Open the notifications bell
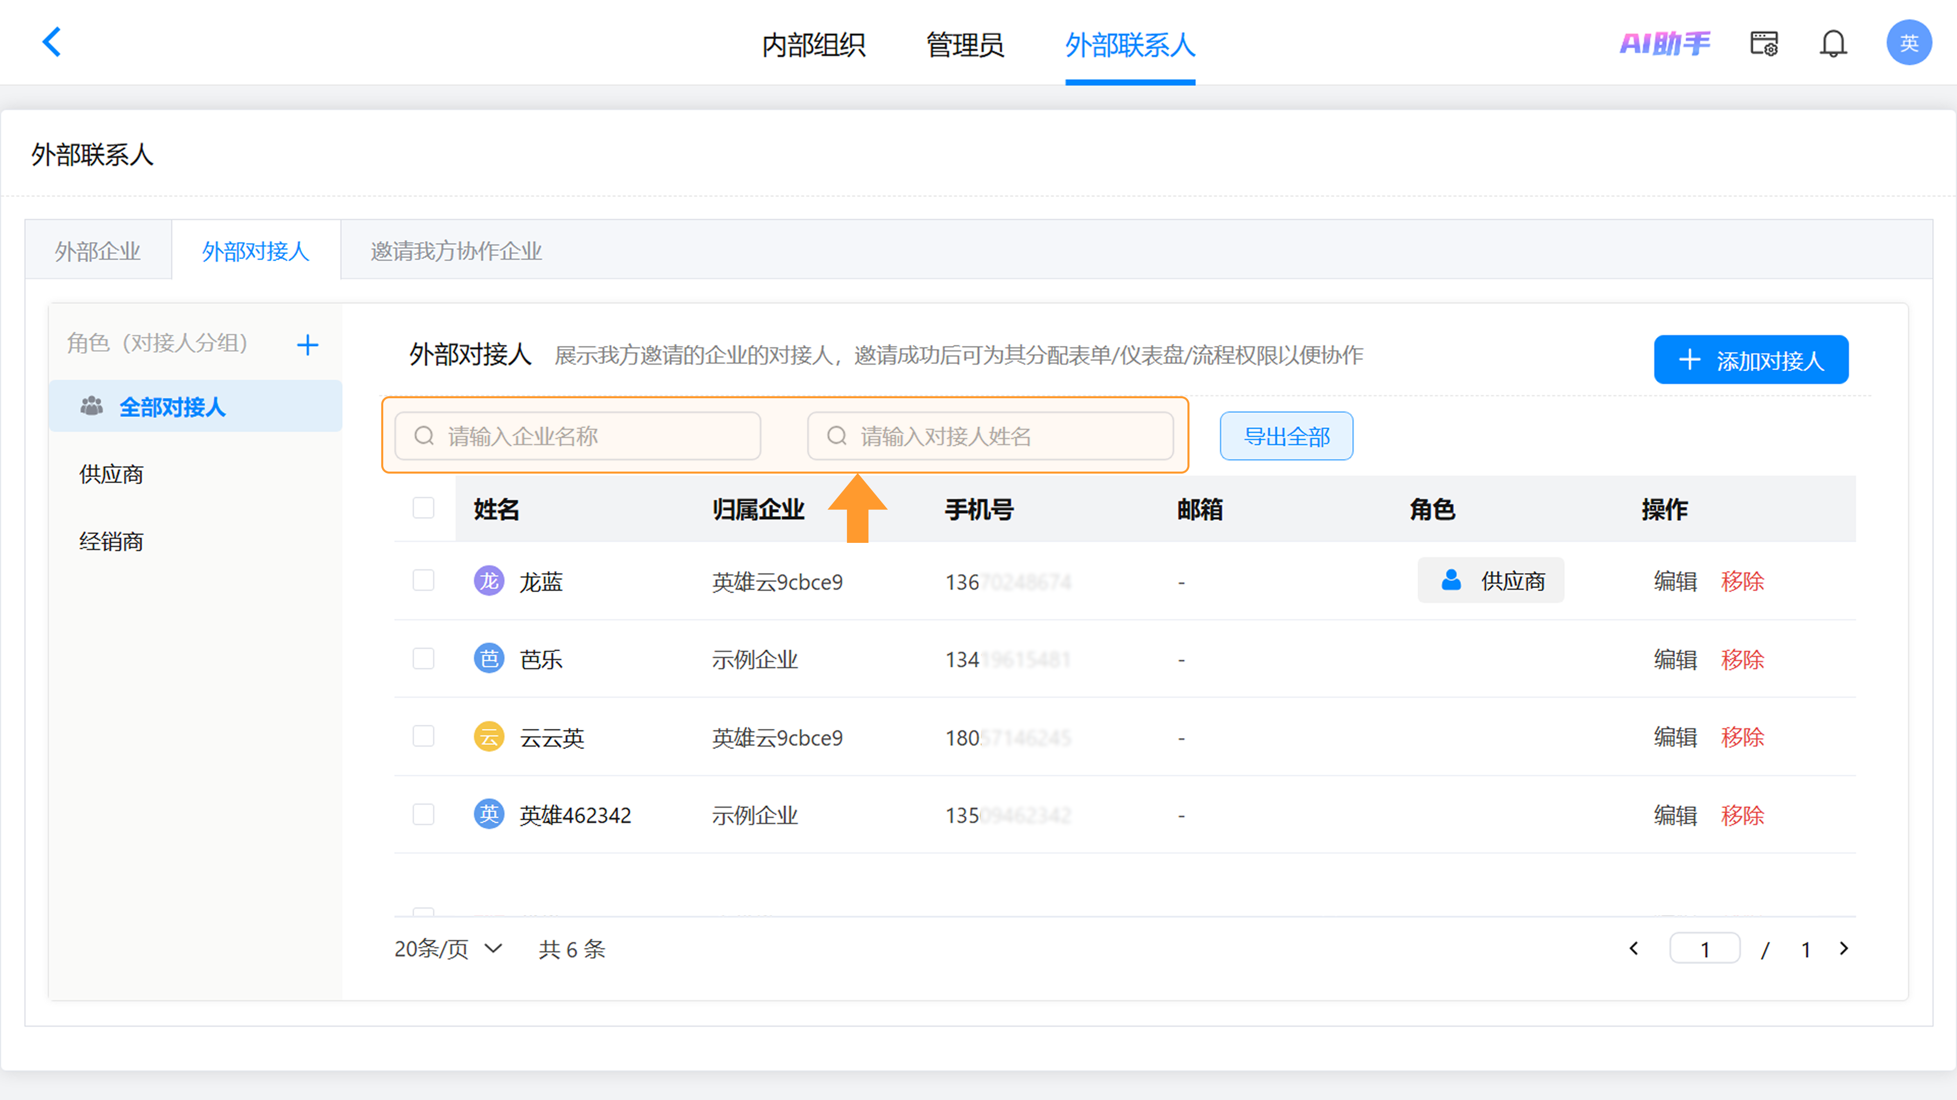This screenshot has height=1100, width=1957. coord(1833,43)
